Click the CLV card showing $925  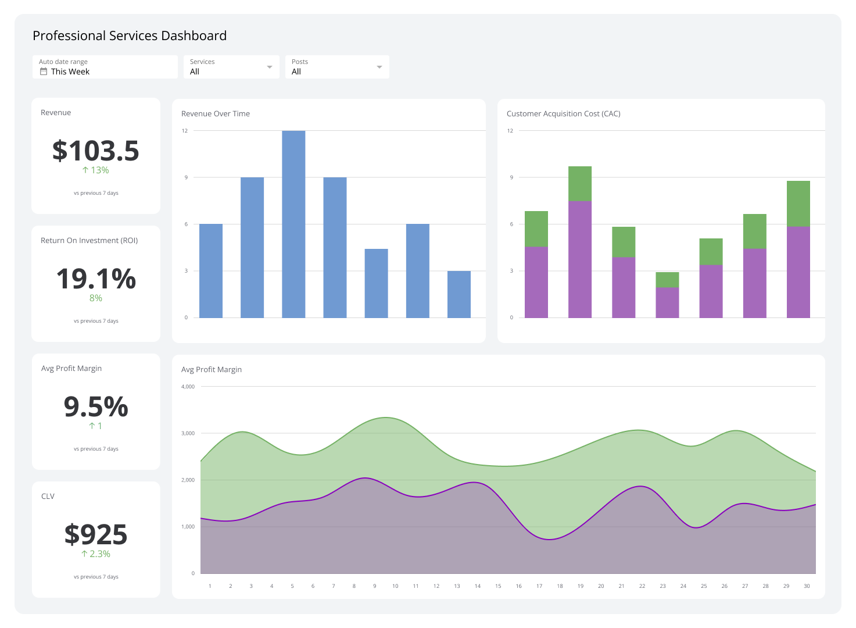point(96,538)
